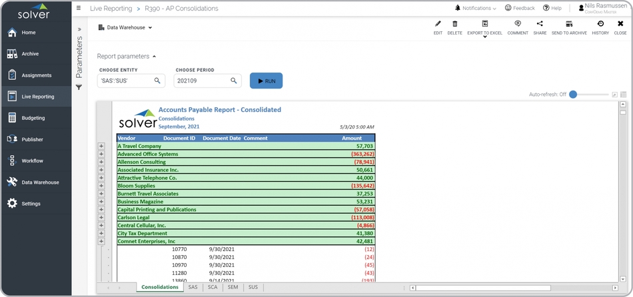633x297 pixels.
Task: Click the Share icon
Action: [x=540, y=24]
